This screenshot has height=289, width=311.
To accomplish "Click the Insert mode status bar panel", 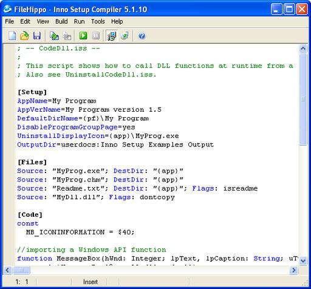I will pos(91,282).
